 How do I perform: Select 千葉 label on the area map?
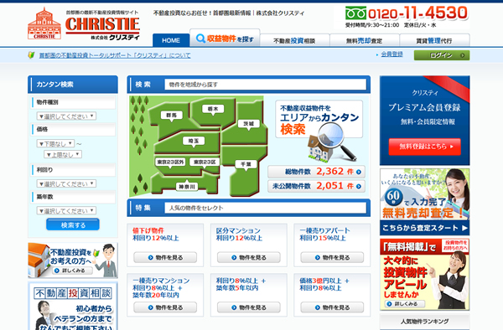tap(246, 164)
